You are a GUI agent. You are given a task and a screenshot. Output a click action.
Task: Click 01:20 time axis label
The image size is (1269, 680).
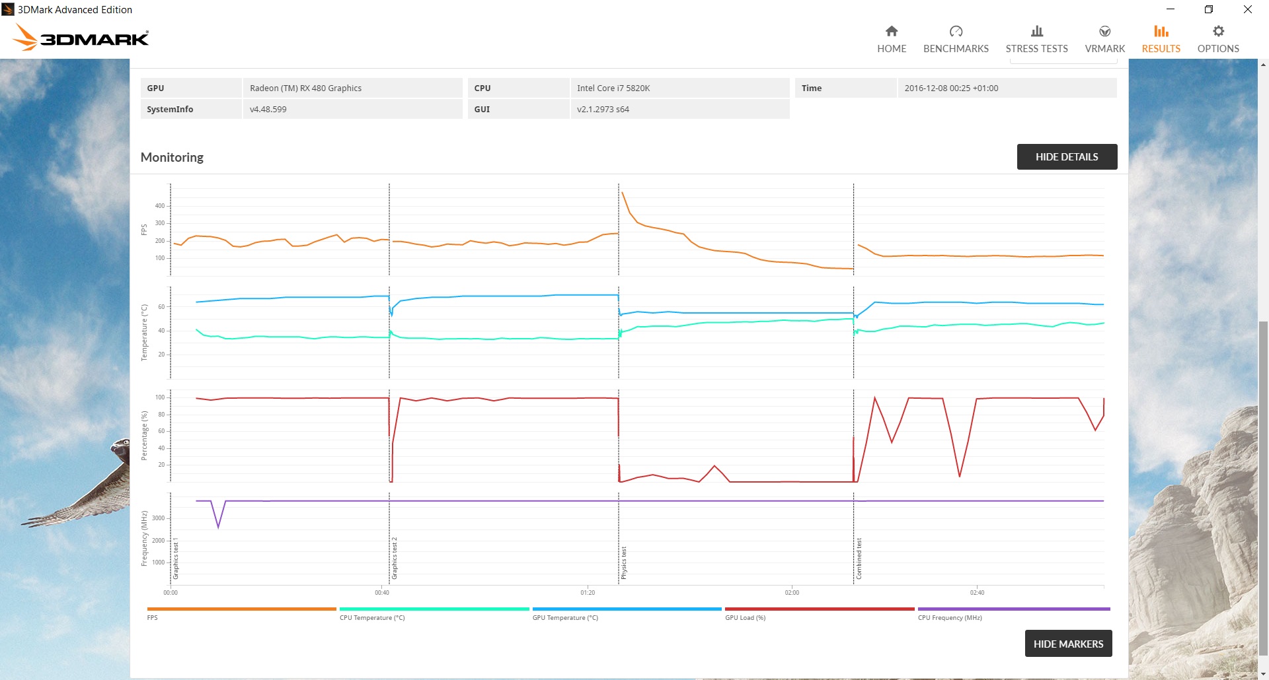tap(588, 593)
